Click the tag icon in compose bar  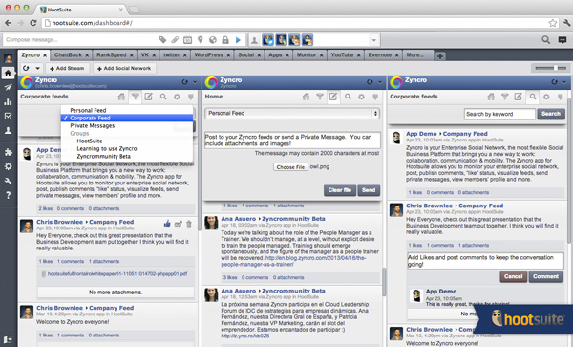click(x=162, y=40)
